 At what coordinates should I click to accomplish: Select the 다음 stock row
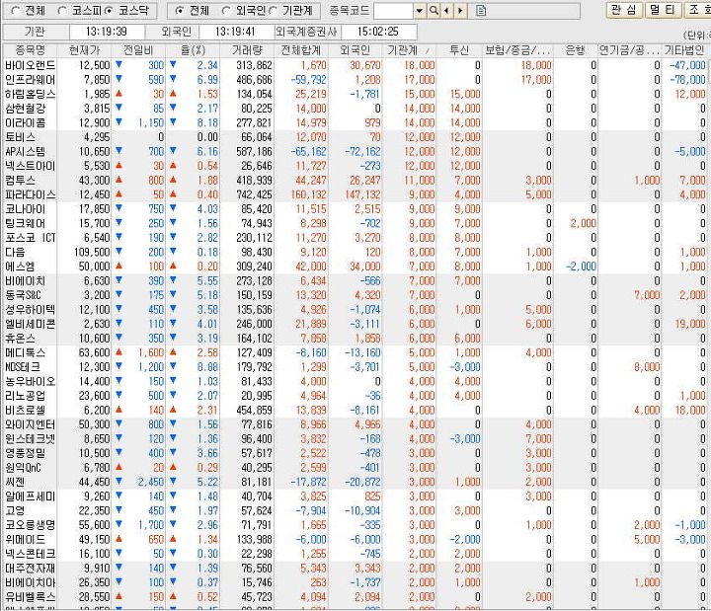click(355, 252)
